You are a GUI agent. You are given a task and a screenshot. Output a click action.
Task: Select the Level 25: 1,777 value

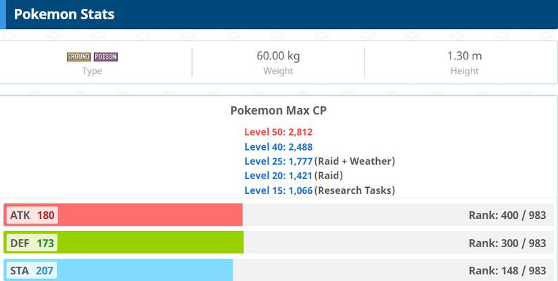pos(278,161)
